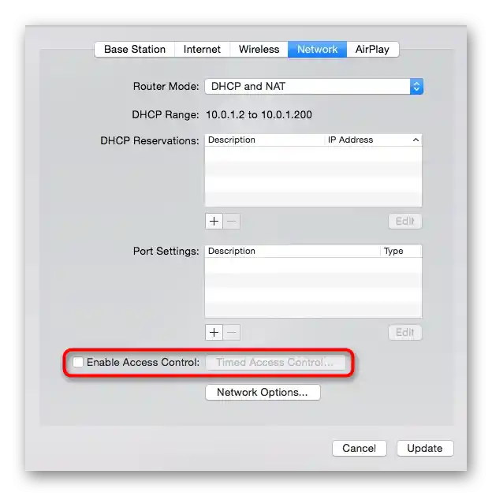Remove port setting with minus button

(232, 333)
